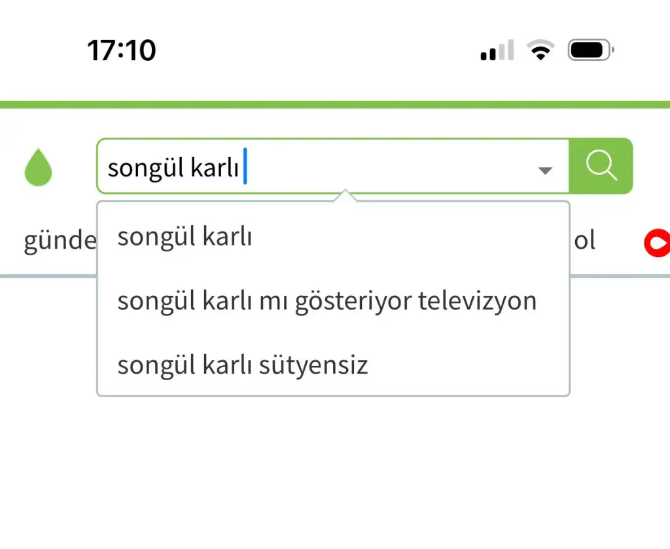Click the green magnifier search button
This screenshot has width=670, height=549.
click(601, 166)
